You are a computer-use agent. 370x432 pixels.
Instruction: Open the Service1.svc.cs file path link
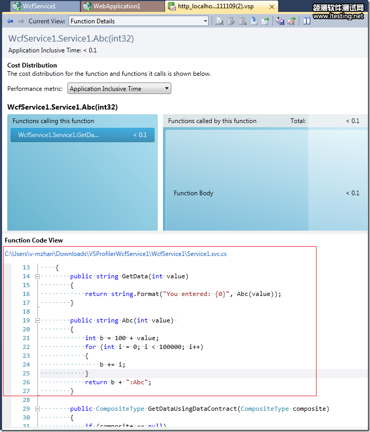point(116,254)
